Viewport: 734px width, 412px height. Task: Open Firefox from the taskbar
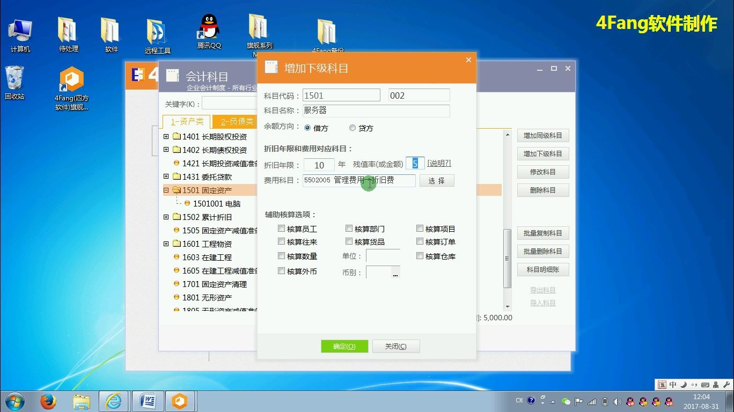point(48,401)
